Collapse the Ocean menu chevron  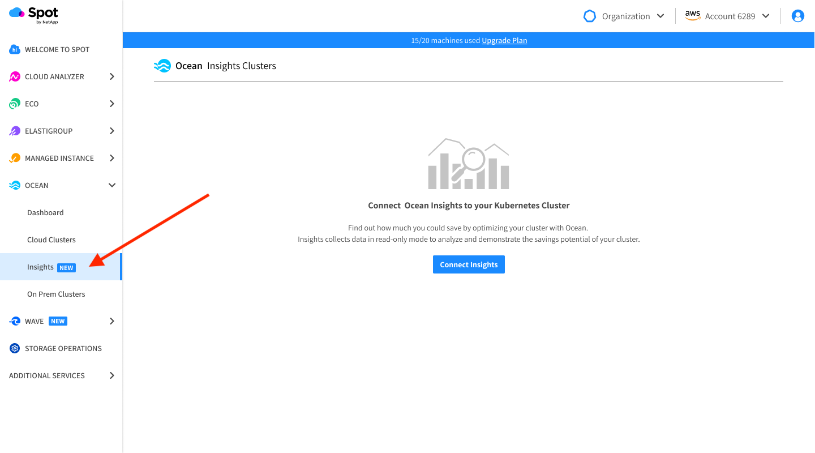click(112, 185)
